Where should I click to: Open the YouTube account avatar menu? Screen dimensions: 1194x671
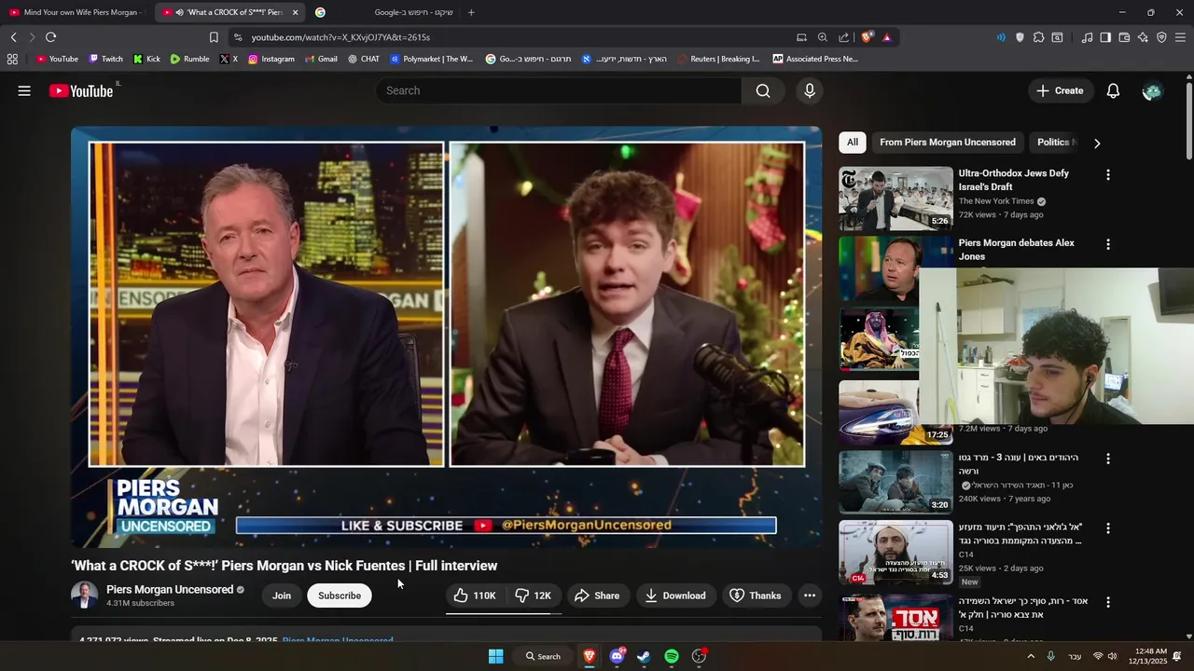[1152, 90]
